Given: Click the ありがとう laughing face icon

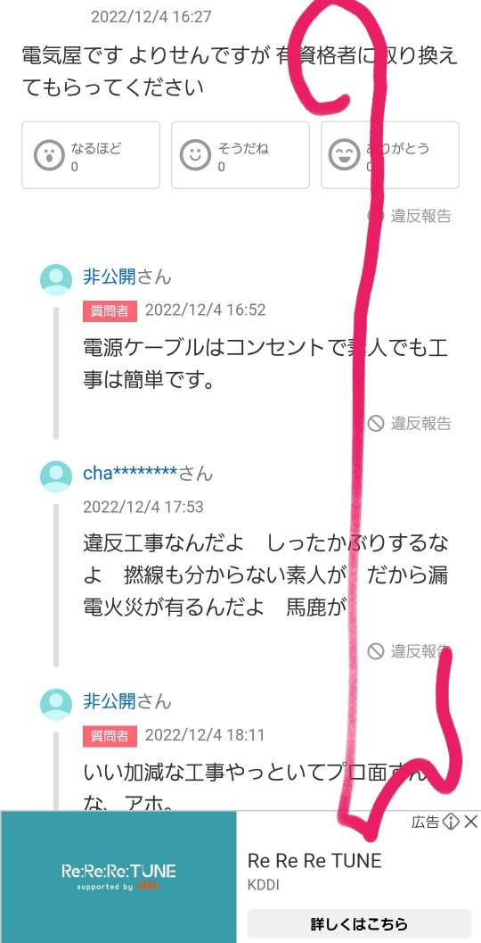Looking at the screenshot, I should [344, 156].
